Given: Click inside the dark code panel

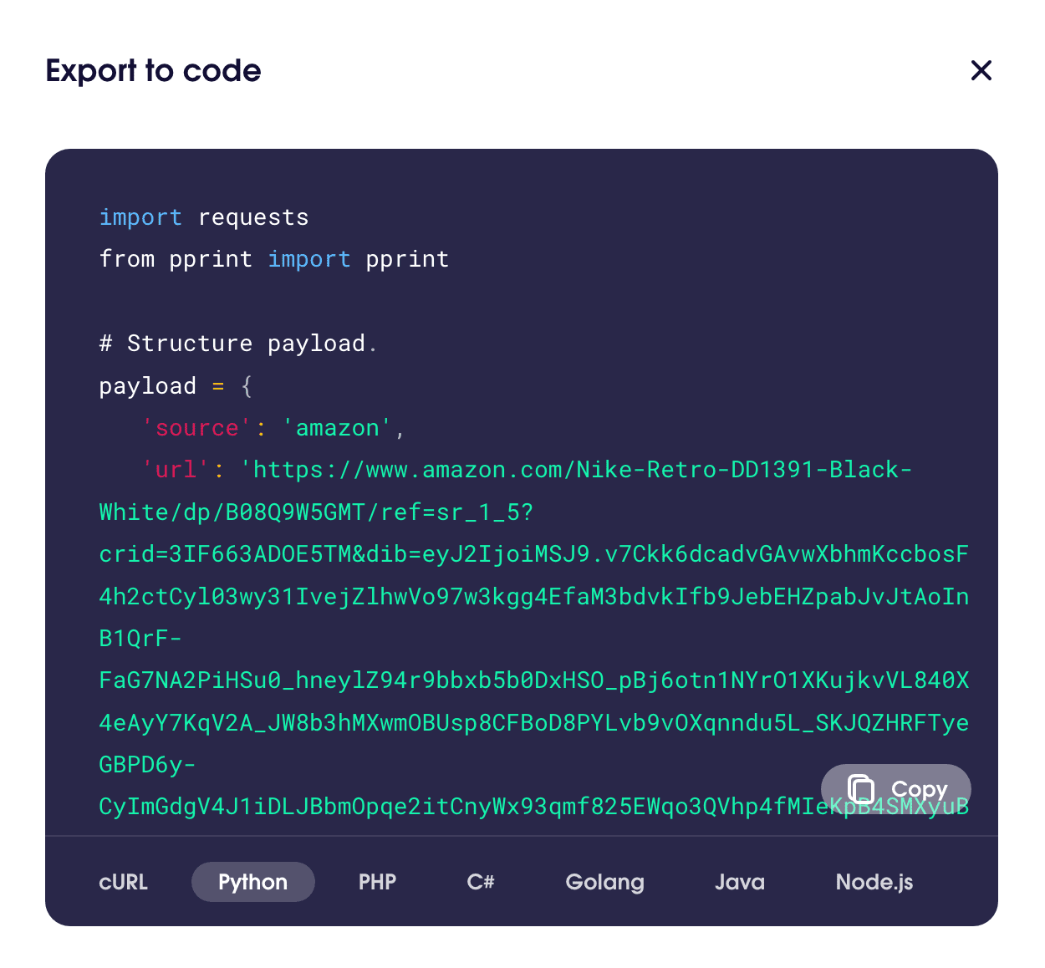Looking at the screenshot, I should 522,502.
